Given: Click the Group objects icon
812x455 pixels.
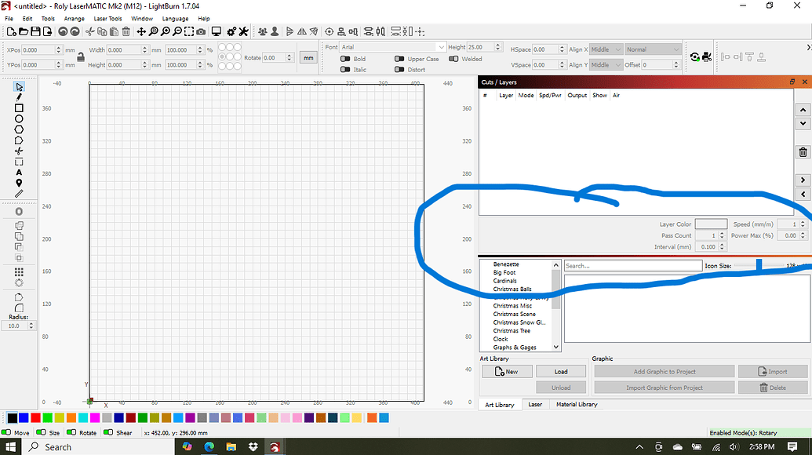Looking at the screenshot, I should pos(263,31).
